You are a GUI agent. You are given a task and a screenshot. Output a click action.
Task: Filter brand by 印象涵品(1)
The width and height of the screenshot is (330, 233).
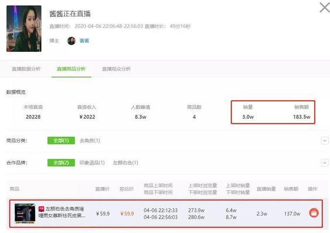[x=92, y=163]
